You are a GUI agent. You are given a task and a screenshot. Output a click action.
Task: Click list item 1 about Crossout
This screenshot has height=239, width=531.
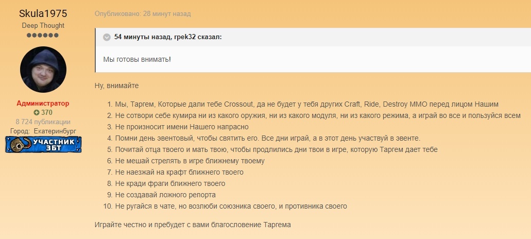pyautogui.click(x=307, y=104)
